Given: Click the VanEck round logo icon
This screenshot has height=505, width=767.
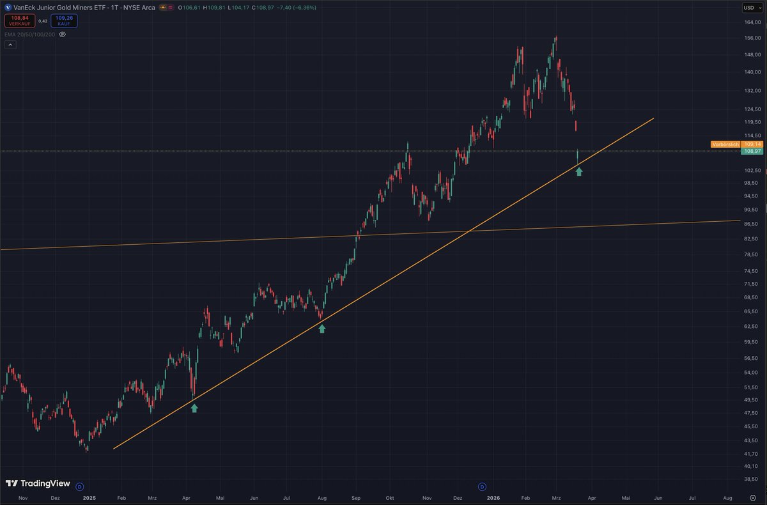Looking at the screenshot, I should click(x=8, y=8).
